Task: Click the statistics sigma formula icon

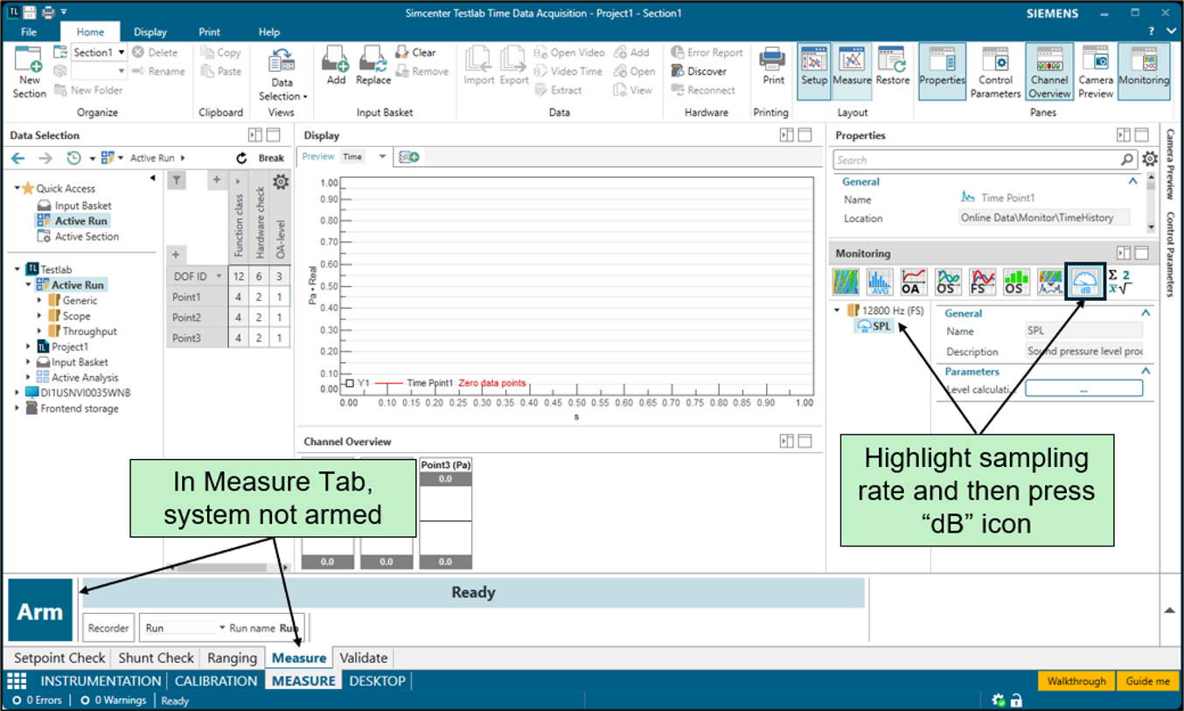Action: [1118, 282]
